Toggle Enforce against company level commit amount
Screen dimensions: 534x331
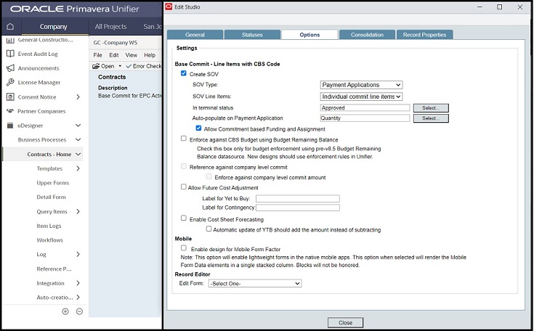(x=209, y=176)
